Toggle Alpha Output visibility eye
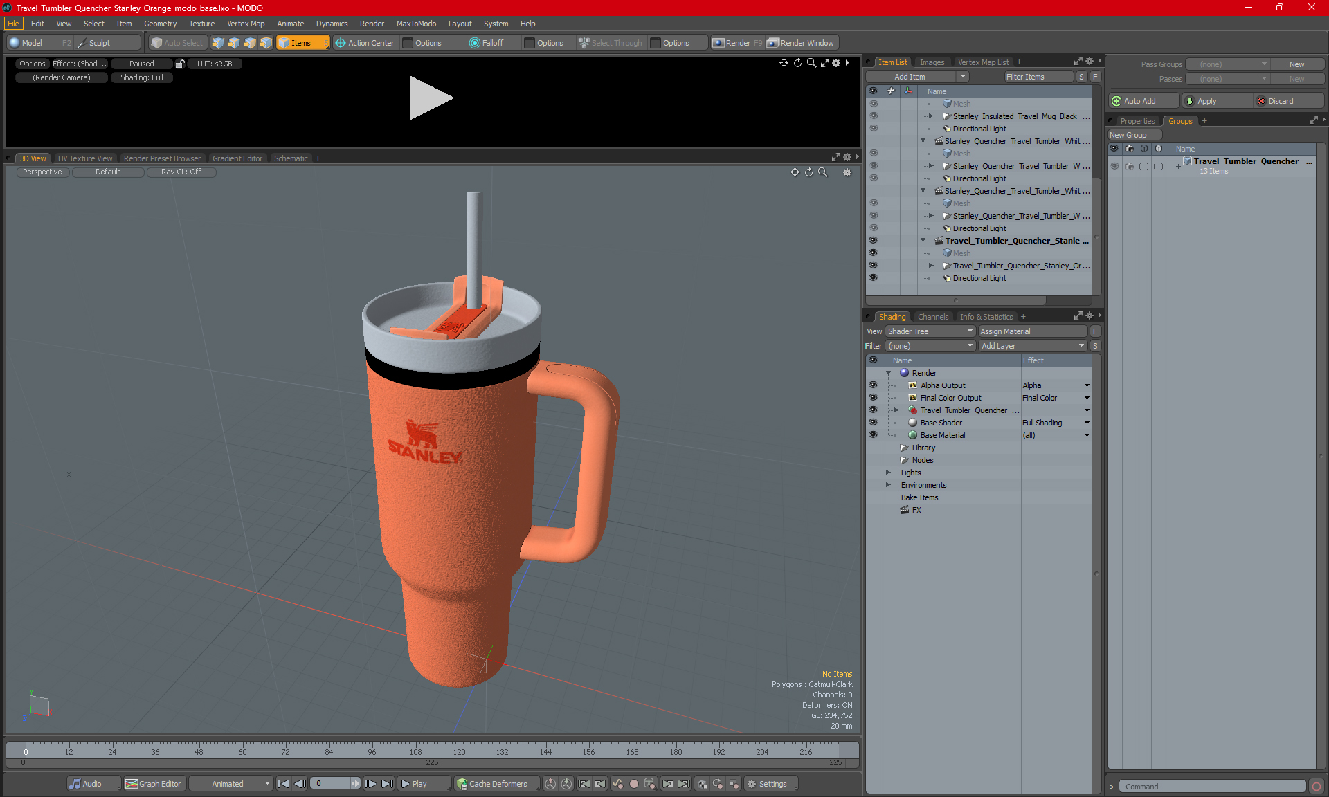The width and height of the screenshot is (1329, 797). (873, 385)
